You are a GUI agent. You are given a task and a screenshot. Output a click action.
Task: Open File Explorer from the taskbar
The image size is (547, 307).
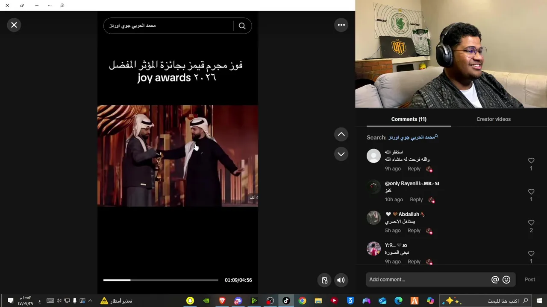(318, 301)
